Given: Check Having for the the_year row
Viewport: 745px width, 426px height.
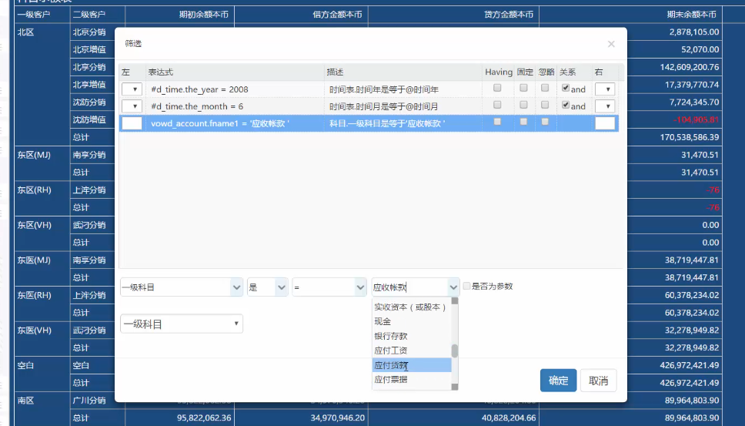Looking at the screenshot, I should tap(498, 89).
